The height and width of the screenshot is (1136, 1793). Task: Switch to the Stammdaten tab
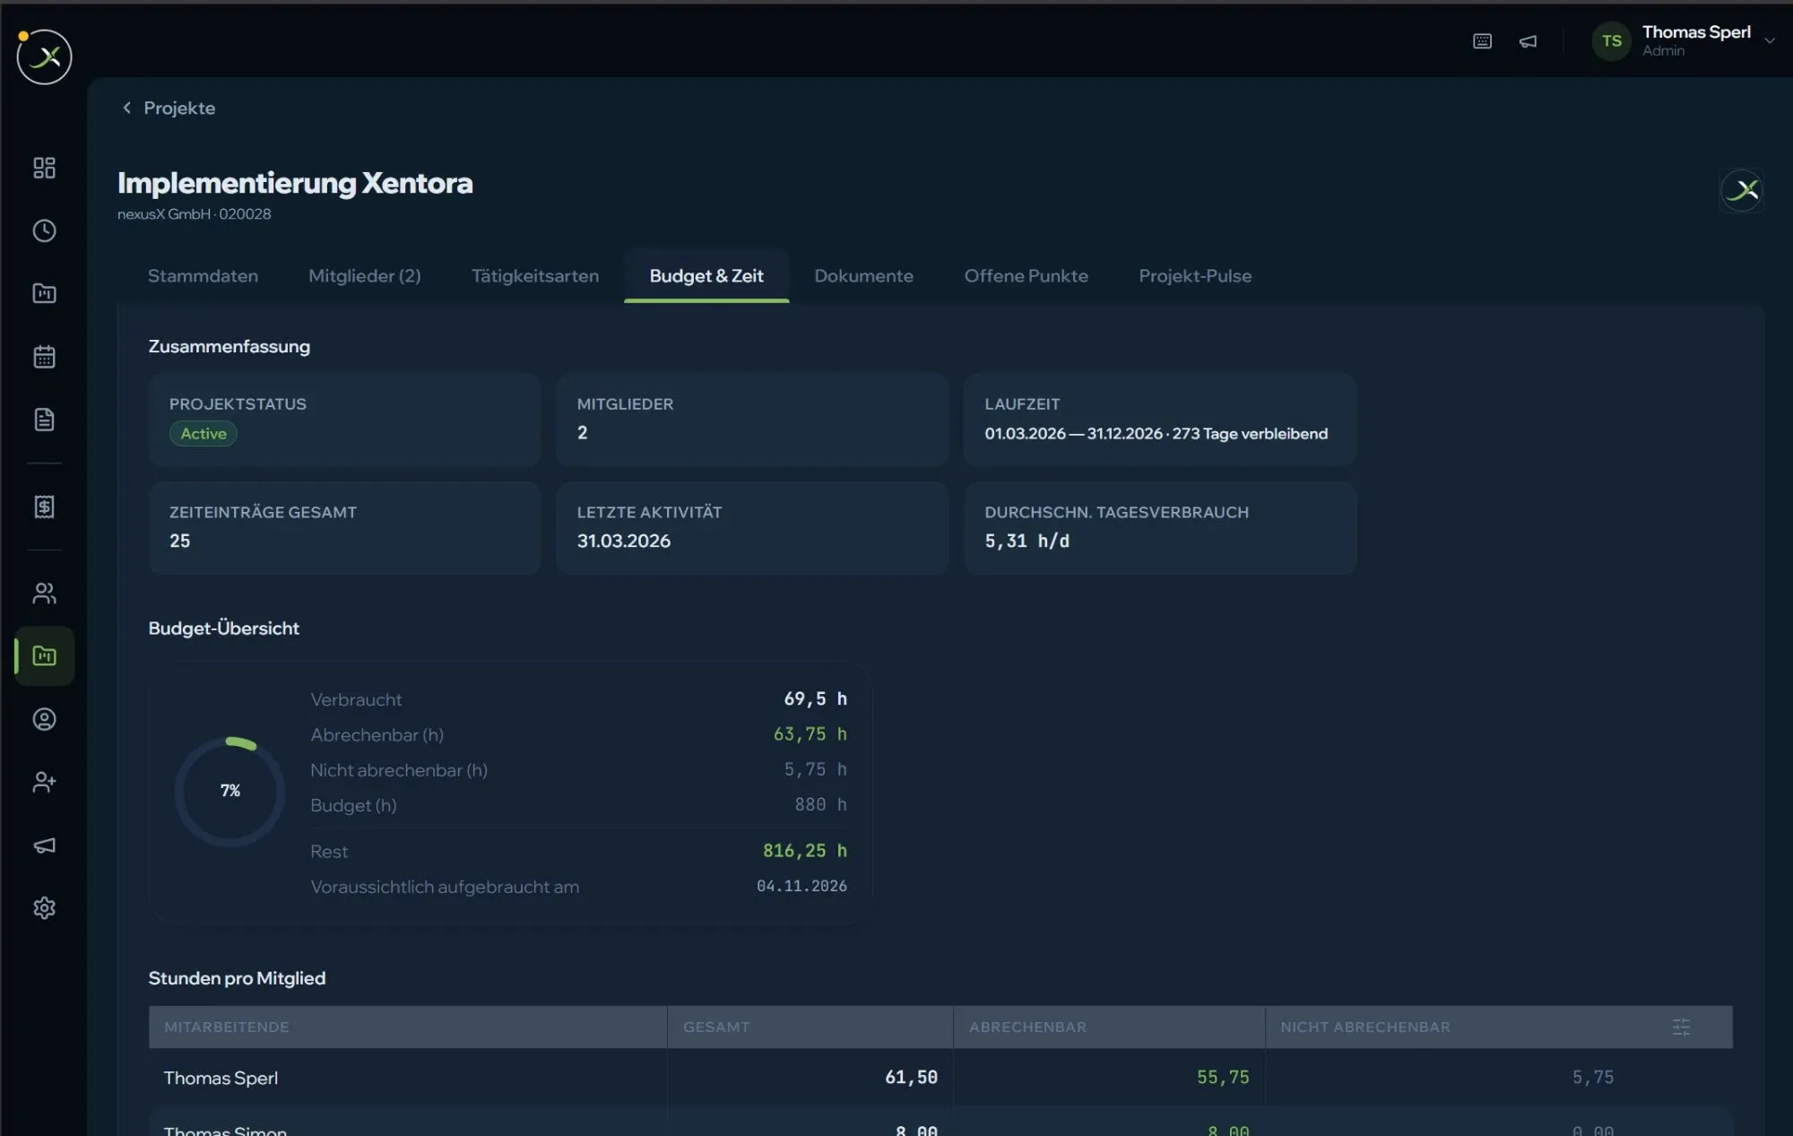pyautogui.click(x=203, y=276)
